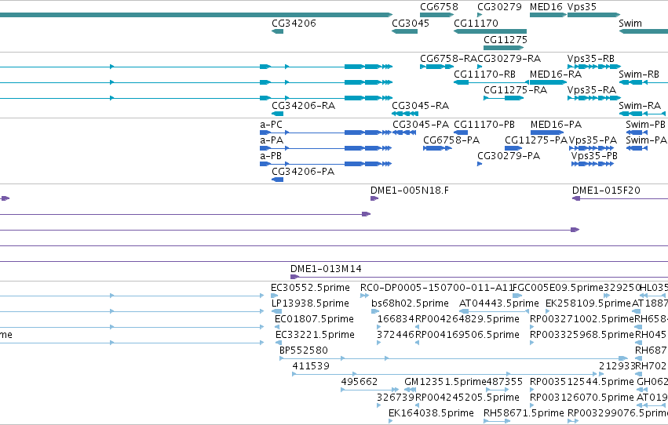Click EST RP004169506.5prime
Screen dimensions: 668x425
click(417, 343)
